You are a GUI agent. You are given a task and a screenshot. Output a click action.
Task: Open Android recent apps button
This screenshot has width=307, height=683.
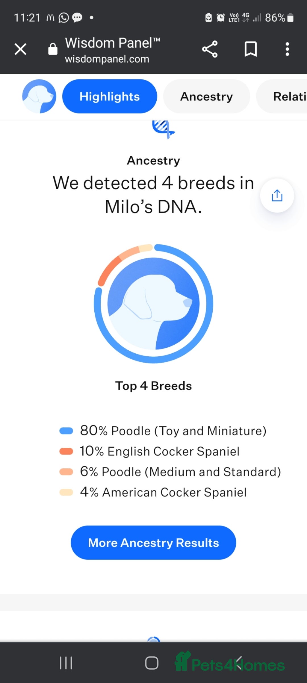pos(66,663)
